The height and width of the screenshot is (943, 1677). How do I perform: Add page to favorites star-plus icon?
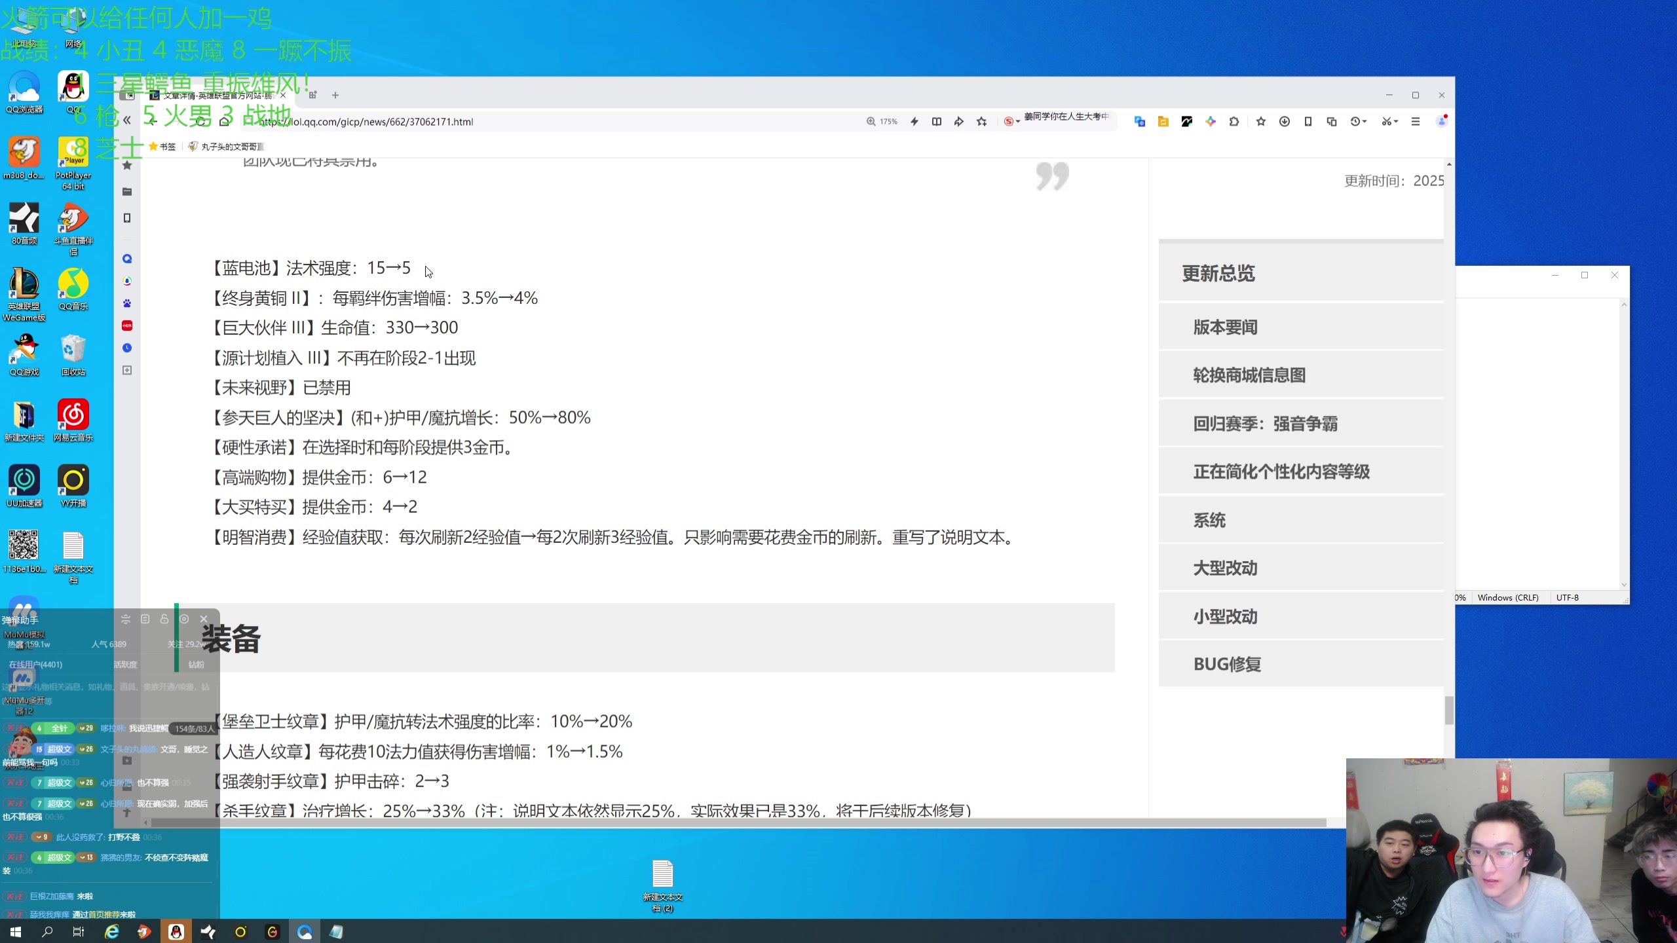pos(981,122)
